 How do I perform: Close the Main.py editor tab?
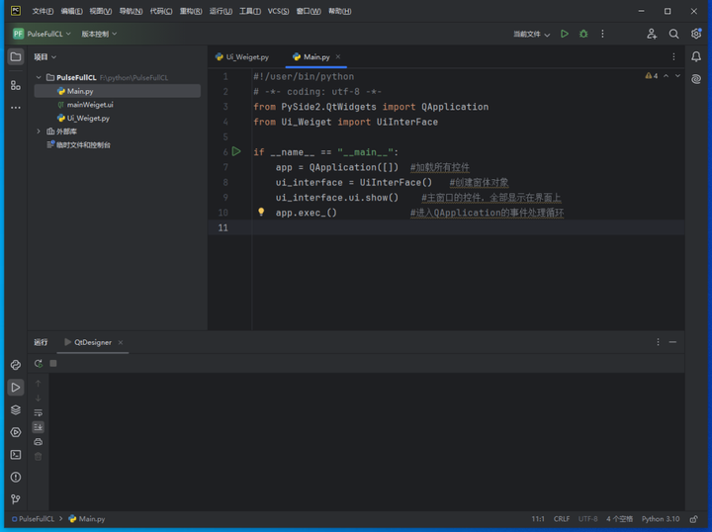[x=338, y=56]
